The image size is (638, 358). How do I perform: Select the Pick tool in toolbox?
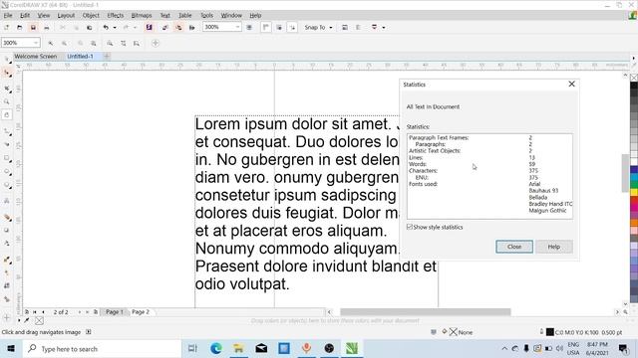point(7,60)
